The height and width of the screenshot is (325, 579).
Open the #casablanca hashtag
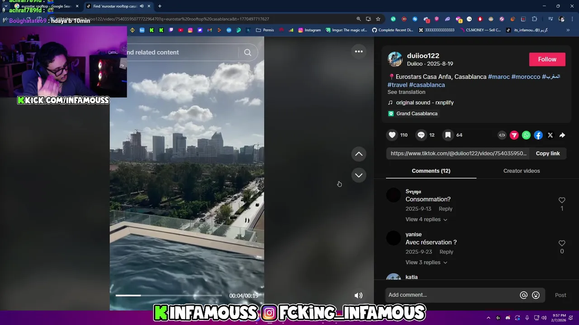(x=427, y=85)
